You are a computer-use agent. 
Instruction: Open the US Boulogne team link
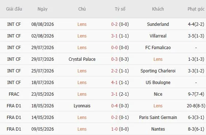[158, 83]
